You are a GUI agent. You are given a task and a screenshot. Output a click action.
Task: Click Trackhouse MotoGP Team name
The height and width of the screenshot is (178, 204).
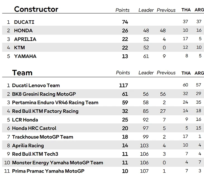(42, 137)
